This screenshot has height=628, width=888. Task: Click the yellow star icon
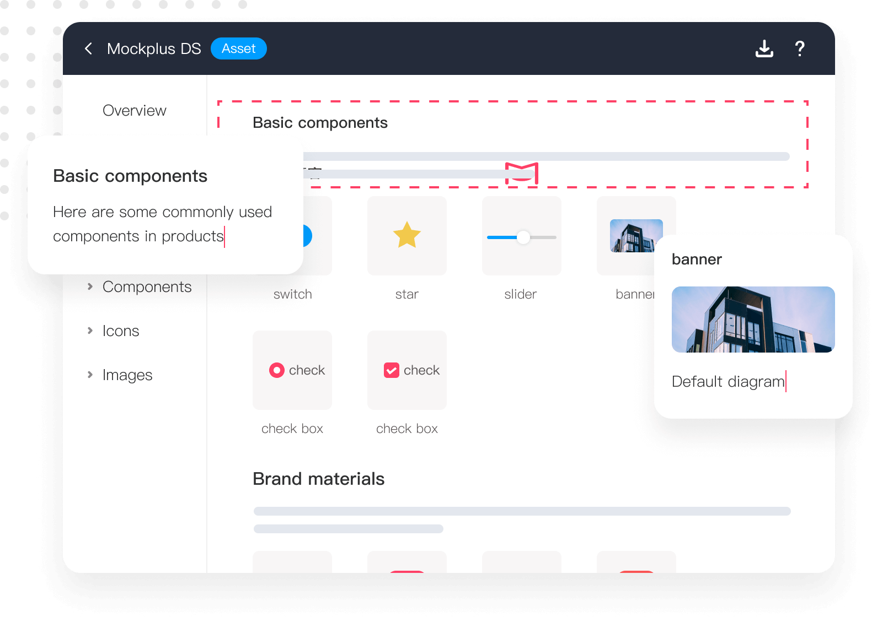(x=407, y=235)
